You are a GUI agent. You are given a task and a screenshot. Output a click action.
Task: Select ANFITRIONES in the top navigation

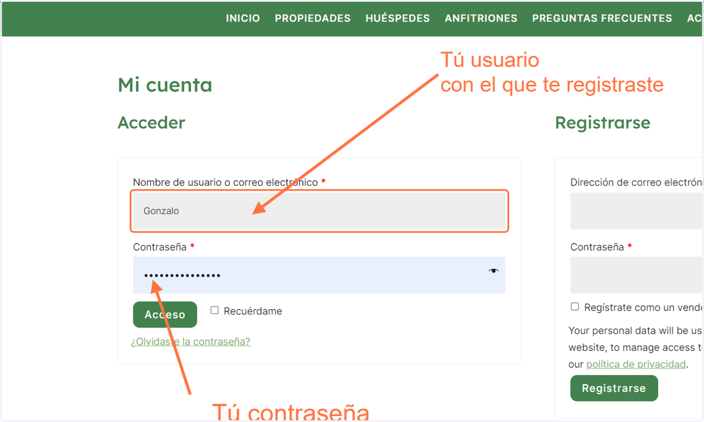click(481, 18)
